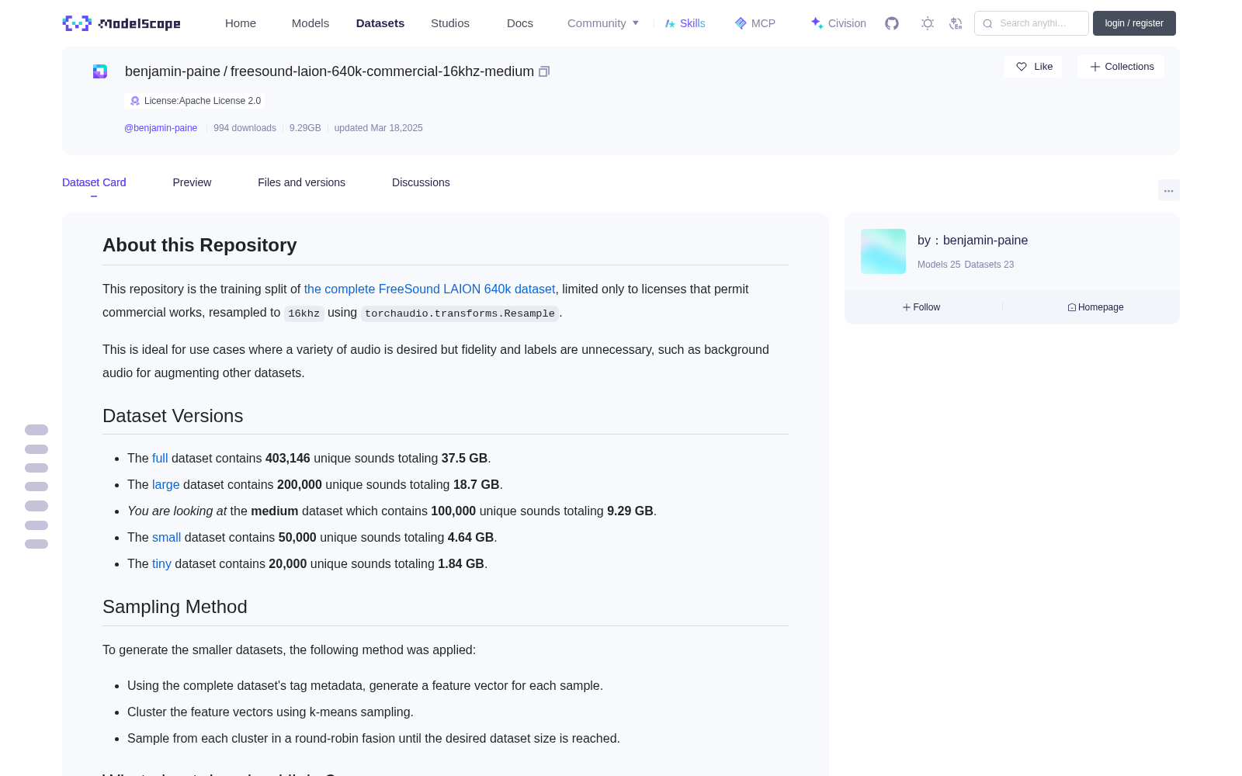Click the by: benjamin-paine author name
This screenshot has height=776, width=1242.
[973, 241]
